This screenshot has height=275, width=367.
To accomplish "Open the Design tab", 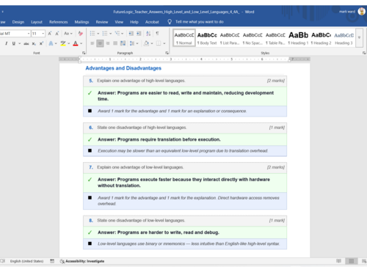I will click(x=18, y=22).
